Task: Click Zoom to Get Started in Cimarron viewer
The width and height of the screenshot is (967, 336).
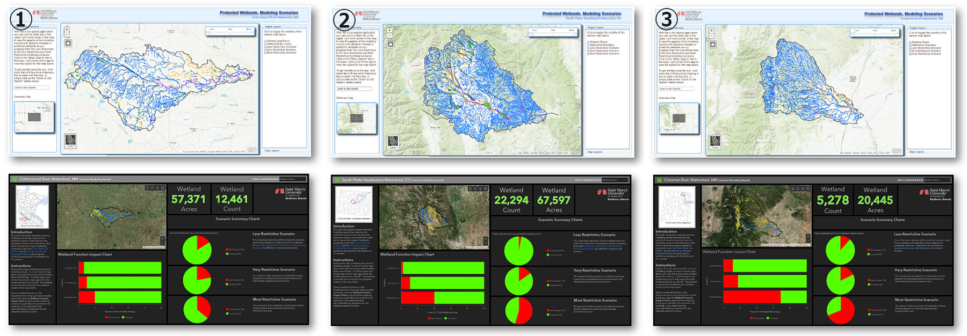Action: (676, 89)
